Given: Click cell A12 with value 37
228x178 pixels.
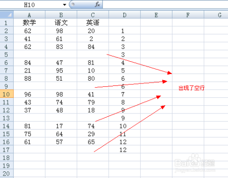Looking at the screenshot, I should click(x=29, y=110).
